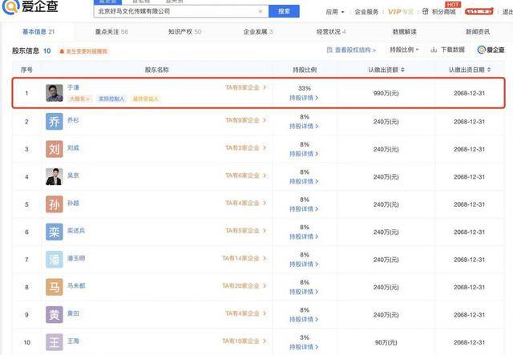
Task: Click the 爱企查 logo at top left
Action: click(x=30, y=6)
